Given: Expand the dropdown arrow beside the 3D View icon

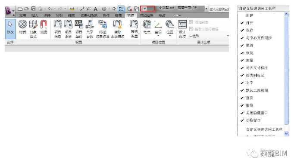Looking at the screenshot, I should 109,9.
